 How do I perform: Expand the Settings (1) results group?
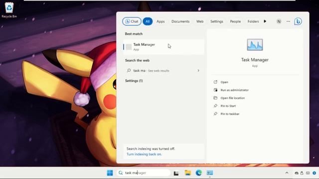134,81
